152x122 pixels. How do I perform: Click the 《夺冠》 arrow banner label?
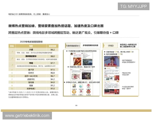point(110,45)
